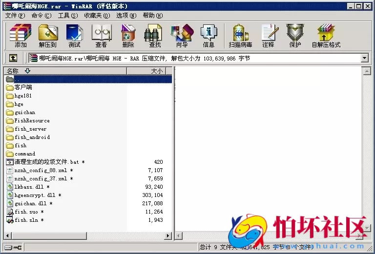This screenshot has width=375, height=254.
Task: Select the lkbass.dll file
Action: (28, 187)
